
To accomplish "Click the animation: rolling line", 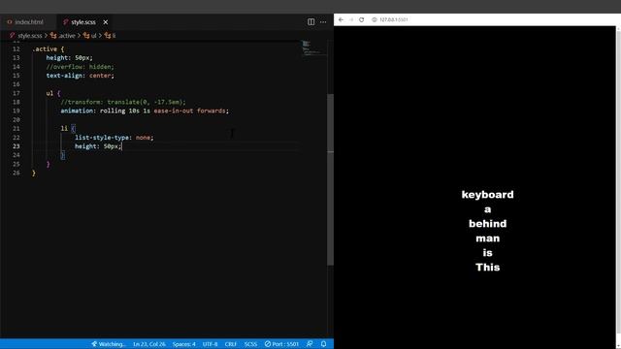I will [145, 111].
